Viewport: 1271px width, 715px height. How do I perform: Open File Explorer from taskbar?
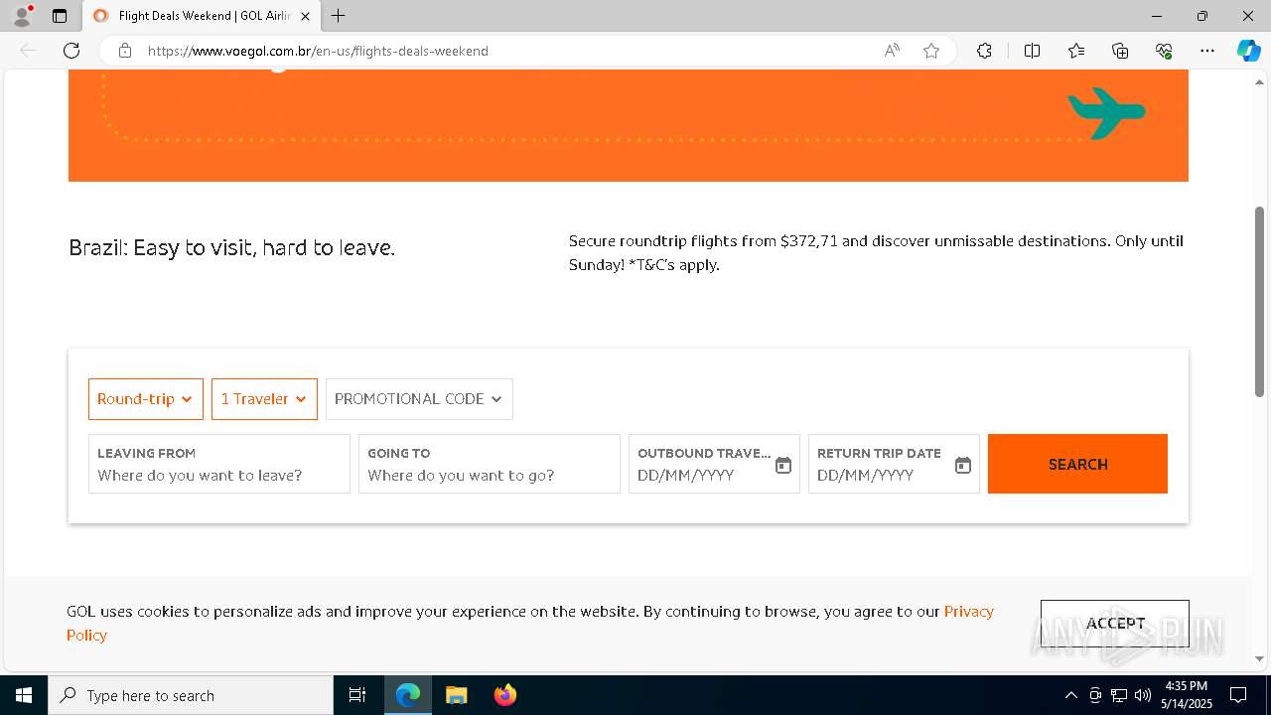(456, 695)
